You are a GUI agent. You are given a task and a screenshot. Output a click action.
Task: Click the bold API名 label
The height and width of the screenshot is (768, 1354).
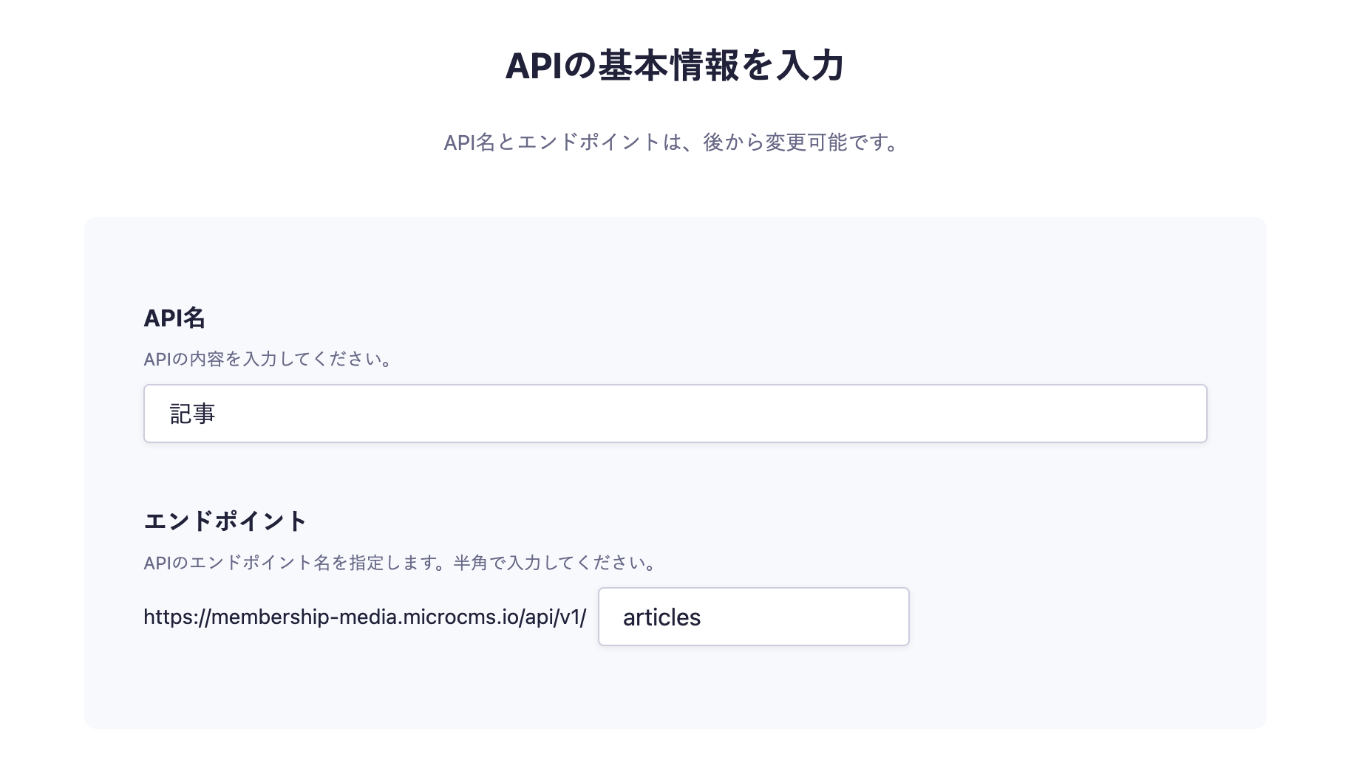pos(174,318)
